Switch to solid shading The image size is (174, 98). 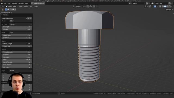165,7
